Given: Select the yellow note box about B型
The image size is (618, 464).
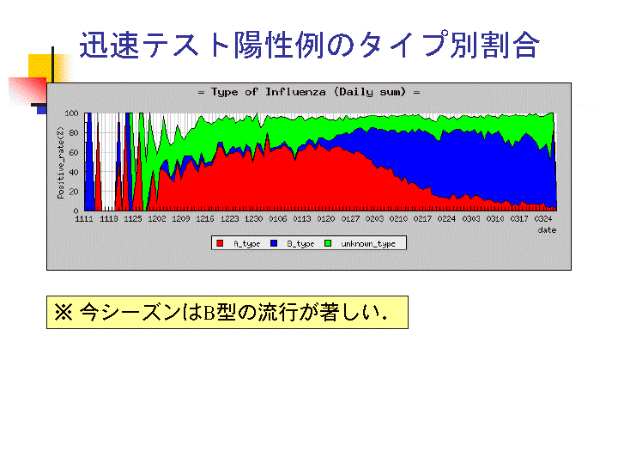Looking at the screenshot, I should (227, 313).
